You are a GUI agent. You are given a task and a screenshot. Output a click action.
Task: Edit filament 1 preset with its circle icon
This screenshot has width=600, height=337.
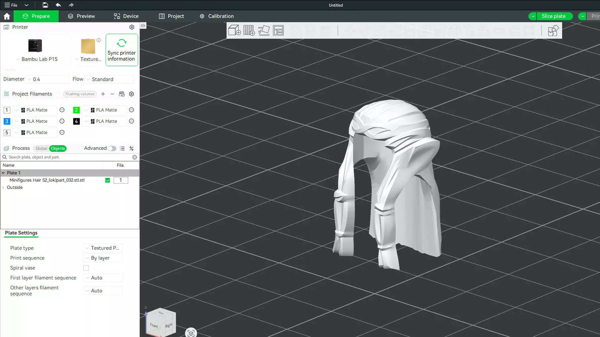(x=62, y=110)
